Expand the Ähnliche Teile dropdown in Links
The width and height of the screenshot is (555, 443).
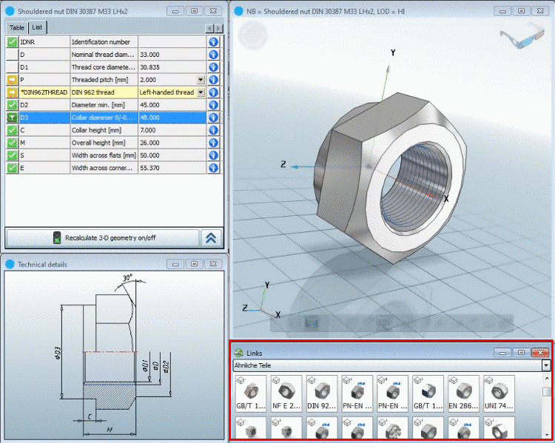[545, 365]
